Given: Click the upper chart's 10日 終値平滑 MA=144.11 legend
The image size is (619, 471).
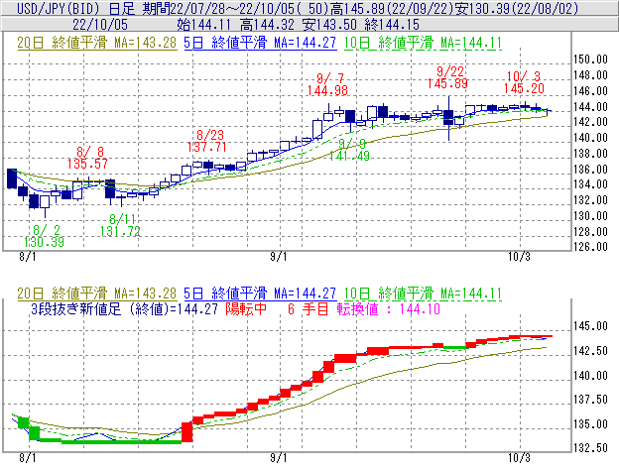Looking at the screenshot, I should point(423,43).
